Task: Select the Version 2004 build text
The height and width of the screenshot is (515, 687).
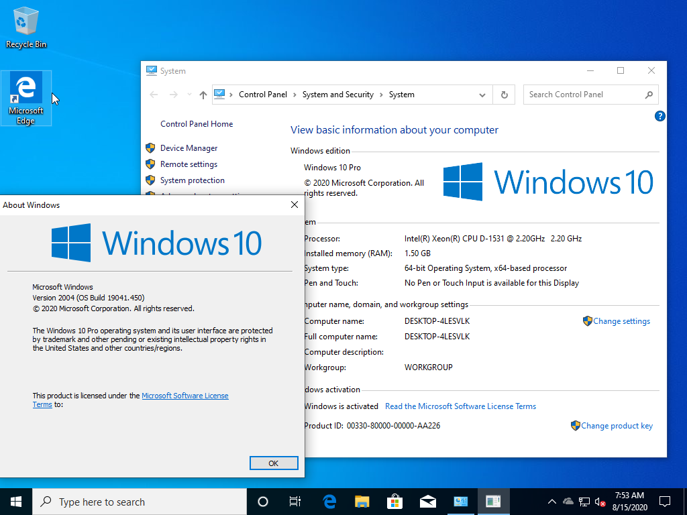Action: [x=89, y=298]
